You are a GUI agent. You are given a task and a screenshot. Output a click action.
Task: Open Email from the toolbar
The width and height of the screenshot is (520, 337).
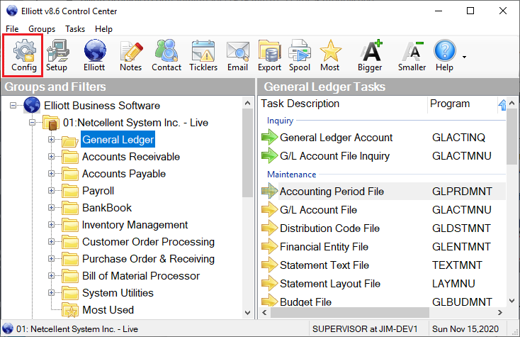coord(238,55)
